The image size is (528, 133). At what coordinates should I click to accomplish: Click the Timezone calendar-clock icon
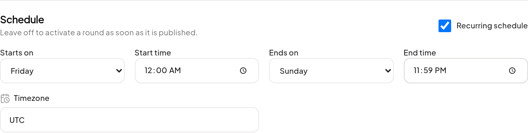[x=5, y=98]
